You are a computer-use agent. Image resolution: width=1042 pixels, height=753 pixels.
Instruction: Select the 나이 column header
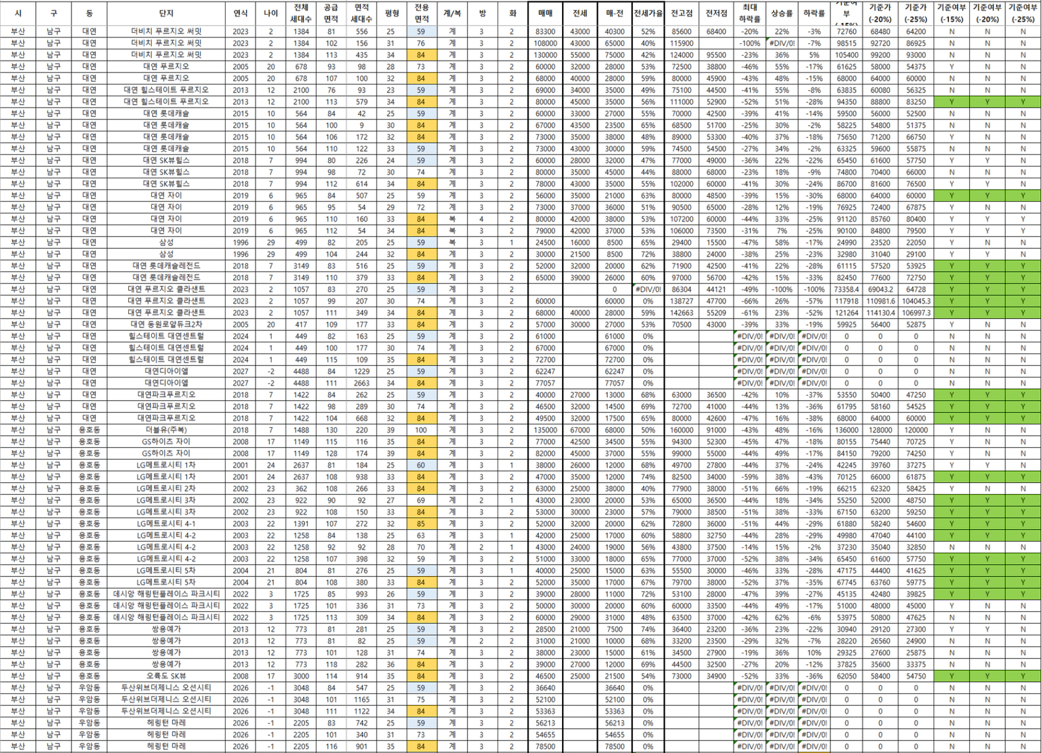[x=271, y=13]
